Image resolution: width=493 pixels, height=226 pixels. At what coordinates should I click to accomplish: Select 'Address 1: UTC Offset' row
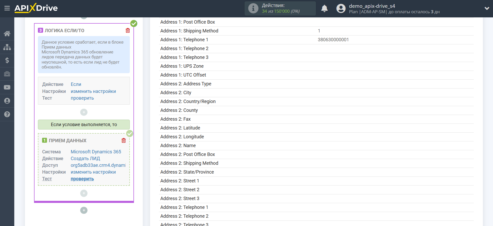(316, 75)
